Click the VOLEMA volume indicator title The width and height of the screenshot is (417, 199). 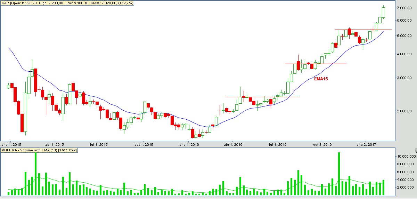click(39, 150)
